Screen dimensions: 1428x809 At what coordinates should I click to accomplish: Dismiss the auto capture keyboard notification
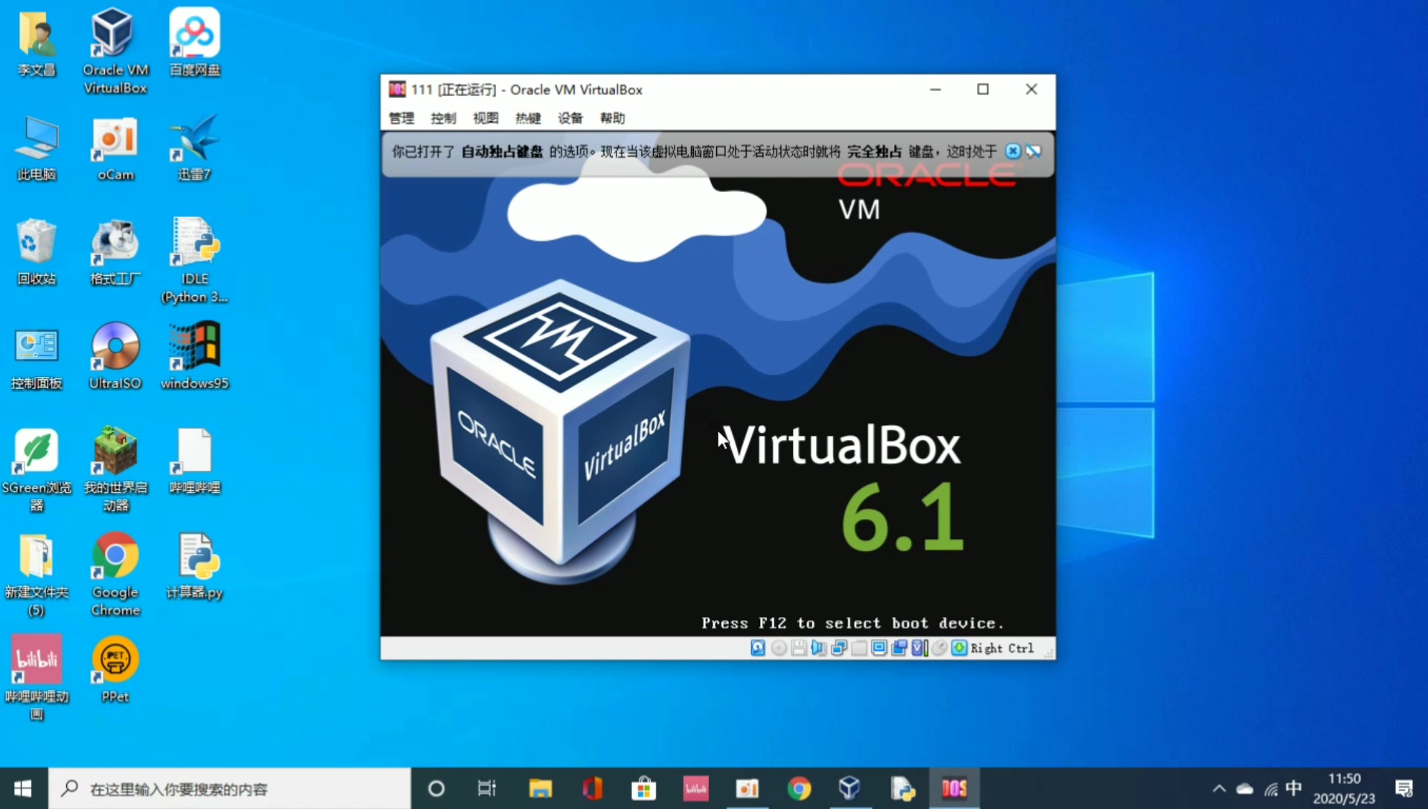tap(1013, 150)
